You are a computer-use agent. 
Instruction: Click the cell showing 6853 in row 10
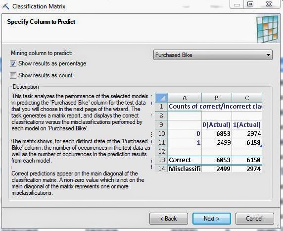click(x=217, y=134)
